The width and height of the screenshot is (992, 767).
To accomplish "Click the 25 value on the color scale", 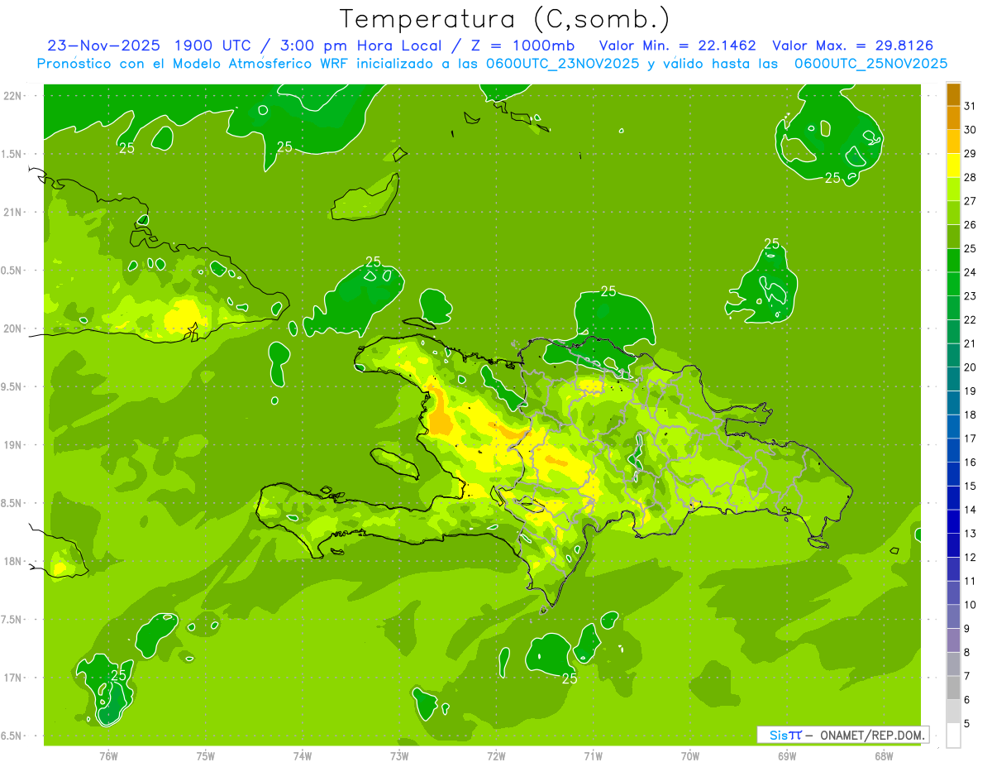I will coord(971,248).
